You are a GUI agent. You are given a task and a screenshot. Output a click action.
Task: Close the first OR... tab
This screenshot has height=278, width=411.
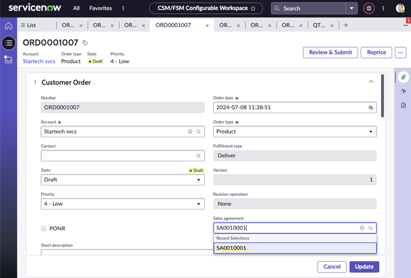[81, 25]
